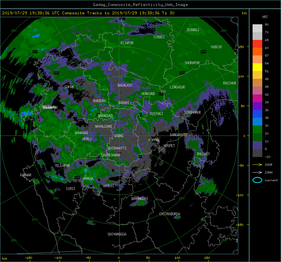The height and width of the screenshot is (262, 281).
Task: Select the SHORAPUR label
Action: point(192,63)
